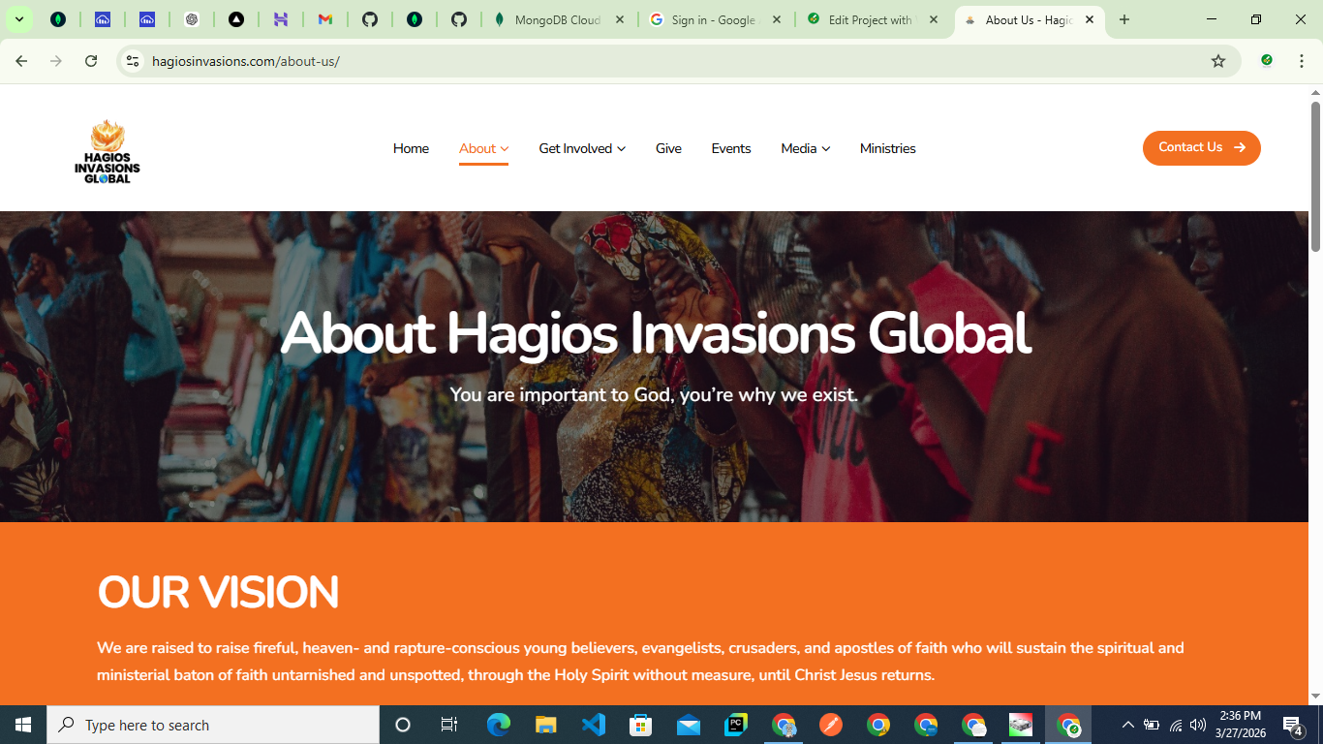Open the Gmail pinned tab
Viewport: 1323px width, 744px height.
(x=325, y=19)
